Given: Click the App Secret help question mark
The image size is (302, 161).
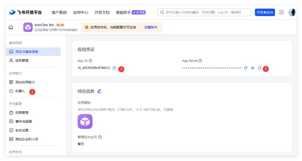Looking at the screenshot, I should (x=200, y=61).
